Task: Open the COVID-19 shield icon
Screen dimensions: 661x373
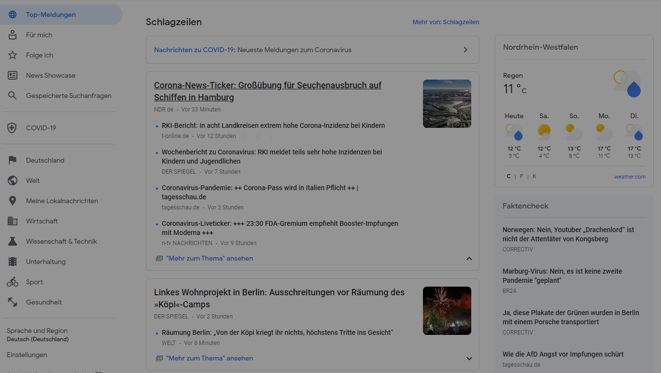Action: 13,128
